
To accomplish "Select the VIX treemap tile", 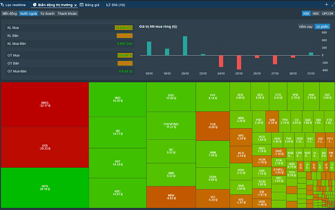I will click(117, 132).
